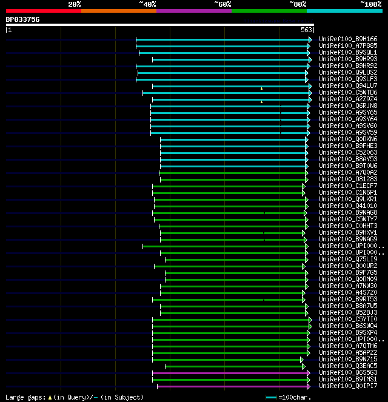Click the UniRef100_Q75LI9 label

point(348,259)
